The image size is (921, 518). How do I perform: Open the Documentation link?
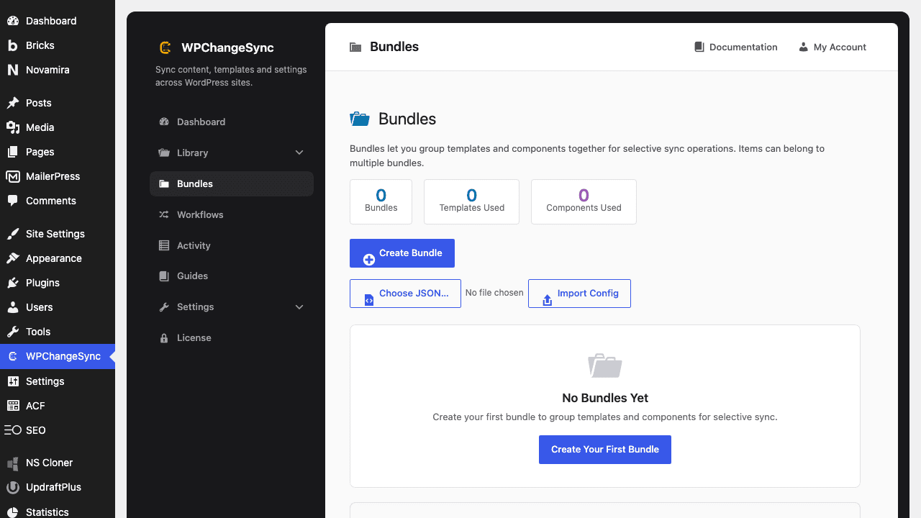735,47
